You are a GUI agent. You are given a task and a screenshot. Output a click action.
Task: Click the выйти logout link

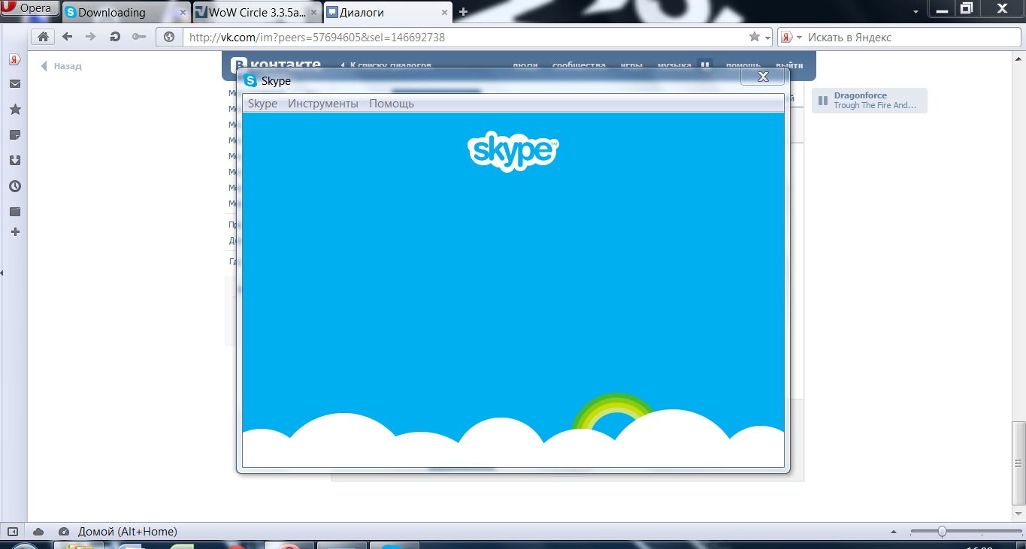pos(789,65)
